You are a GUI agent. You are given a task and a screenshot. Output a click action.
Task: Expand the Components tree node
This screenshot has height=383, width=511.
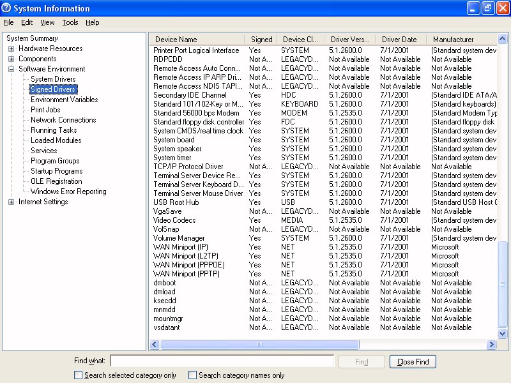point(11,59)
